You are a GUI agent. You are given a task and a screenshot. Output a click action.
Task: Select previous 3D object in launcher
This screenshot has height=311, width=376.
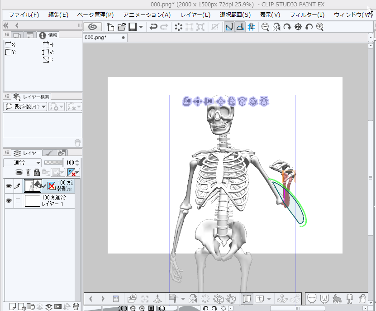click(90, 299)
